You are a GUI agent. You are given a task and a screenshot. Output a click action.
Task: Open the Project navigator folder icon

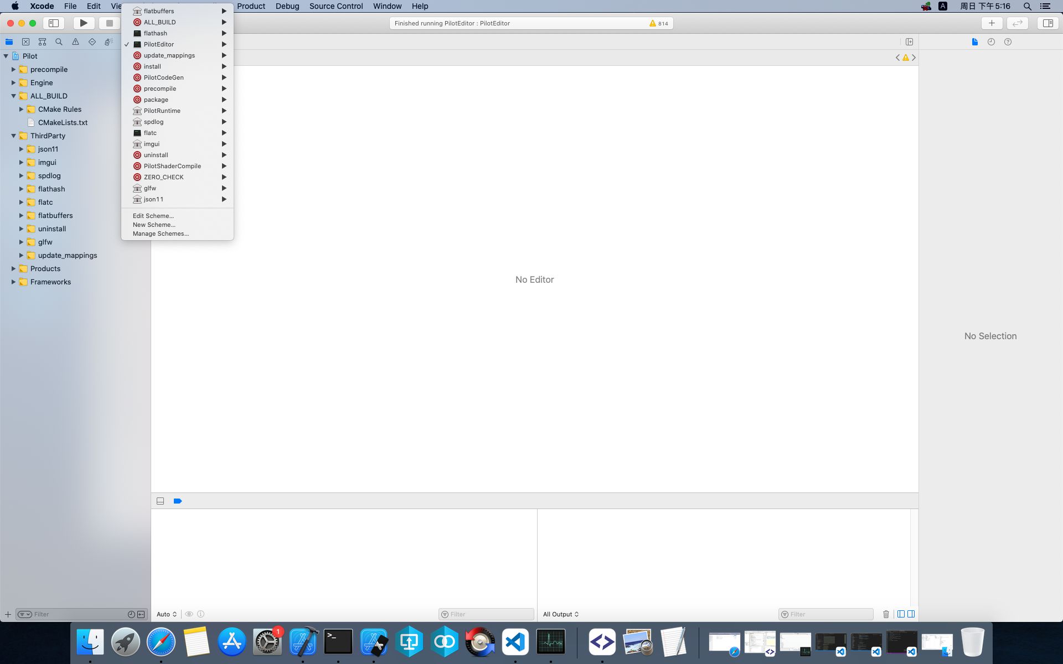[x=9, y=42]
